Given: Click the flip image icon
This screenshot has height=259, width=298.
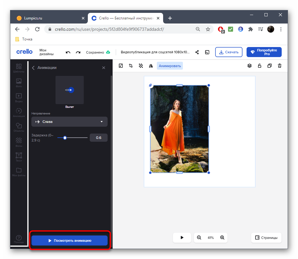Looking at the screenshot, I should [151, 66].
